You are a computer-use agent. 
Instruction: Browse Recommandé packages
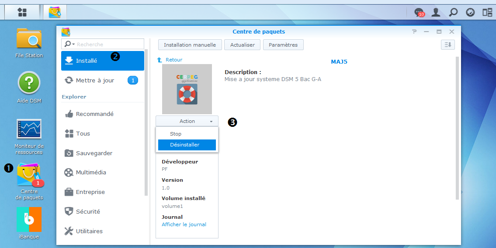[x=103, y=114]
